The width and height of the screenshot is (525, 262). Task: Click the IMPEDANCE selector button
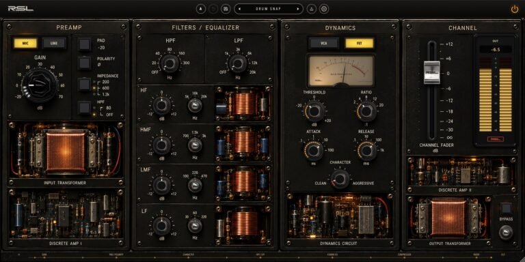coord(84,84)
